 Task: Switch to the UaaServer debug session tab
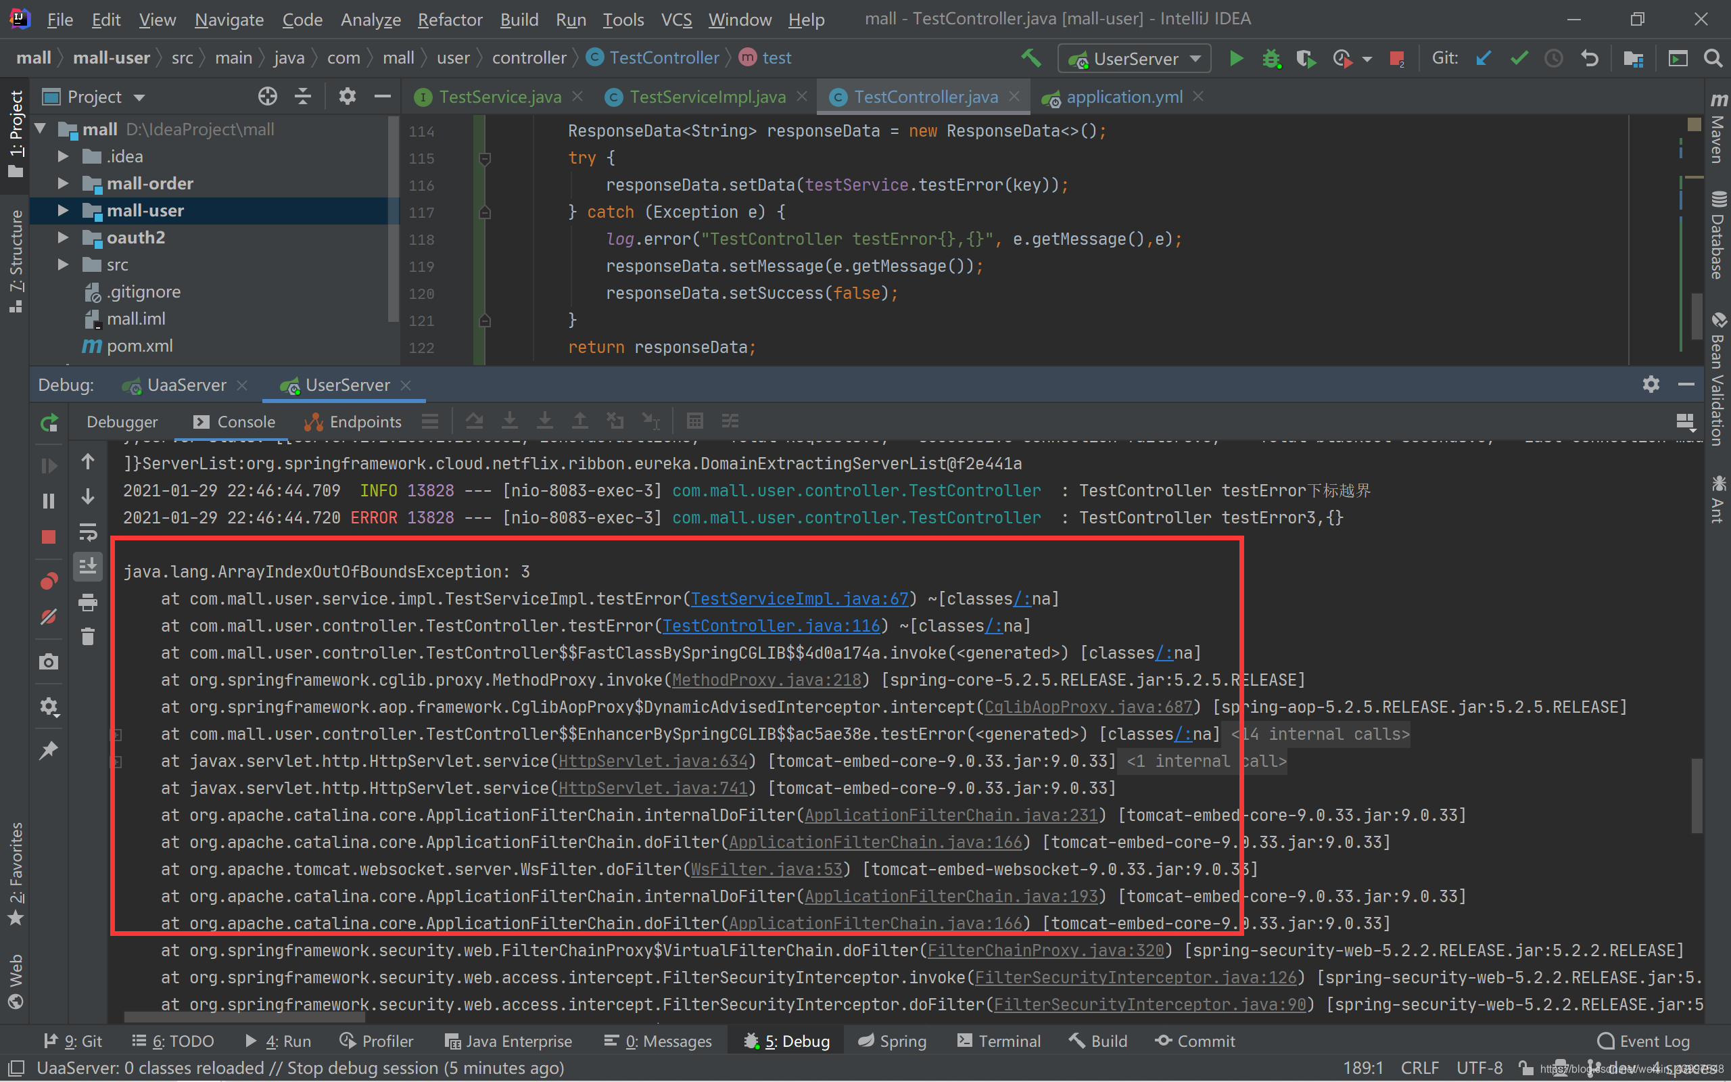pos(186,385)
